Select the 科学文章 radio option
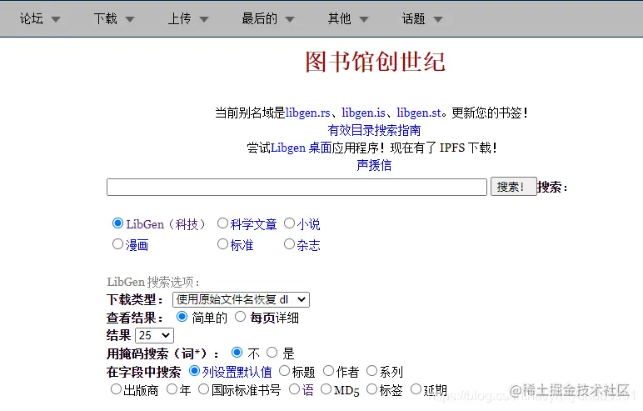 coord(222,223)
